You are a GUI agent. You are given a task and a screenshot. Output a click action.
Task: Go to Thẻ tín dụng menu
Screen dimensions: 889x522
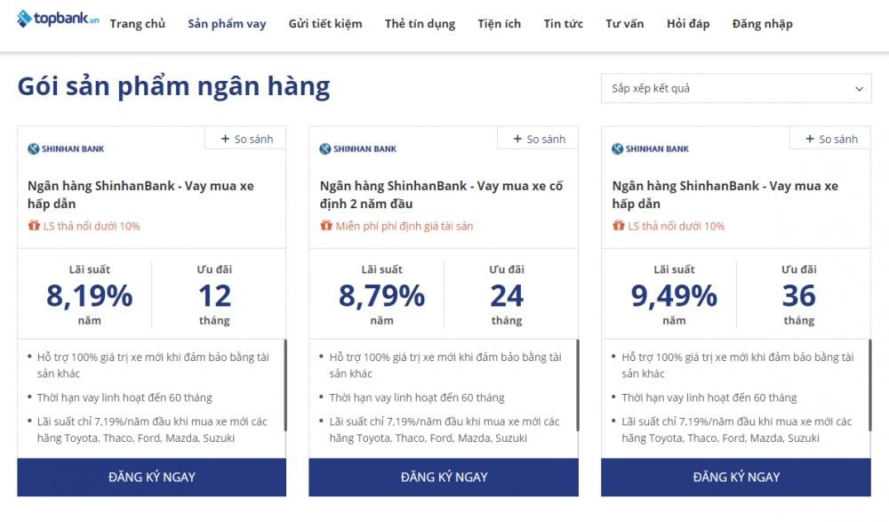pyautogui.click(x=420, y=24)
